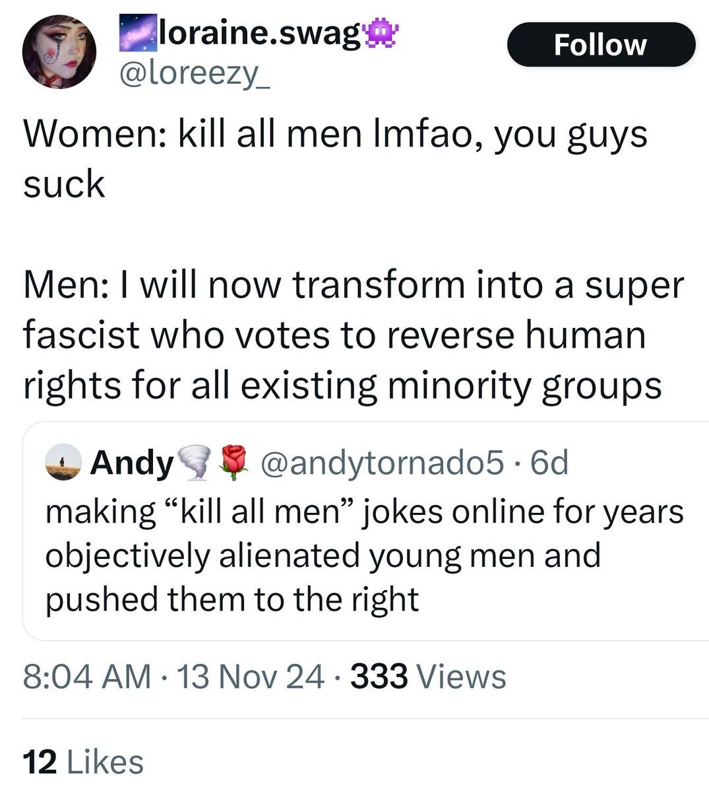Click the 6d timestamp on quoted tweet
The image size is (709, 792).
(x=549, y=463)
